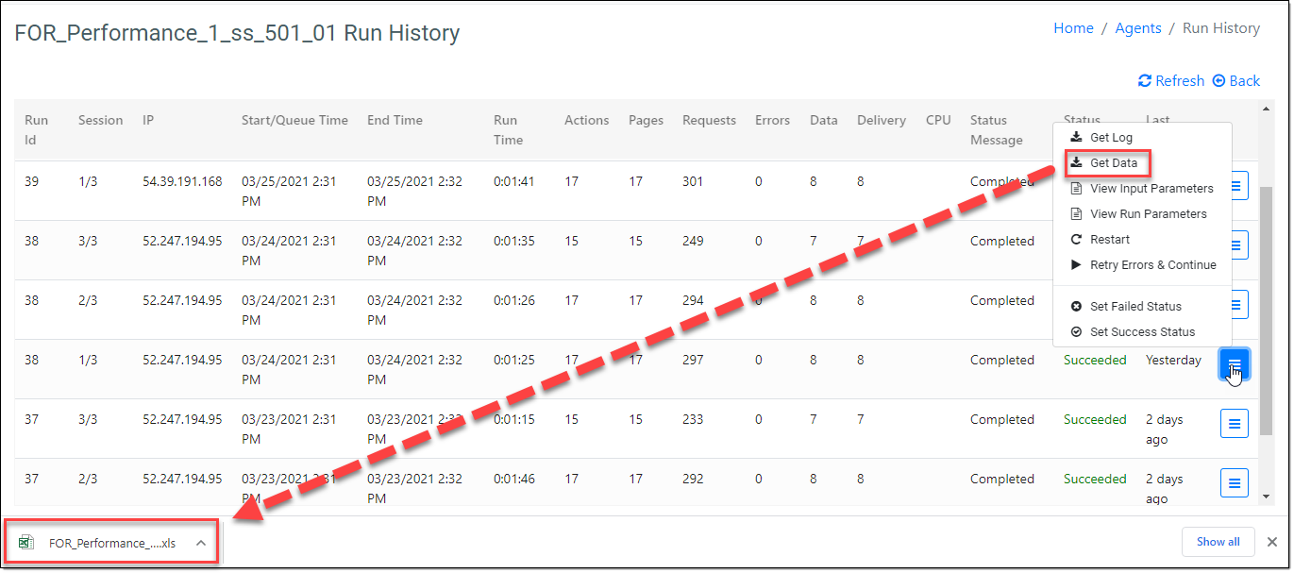Screen dimensions: 1294x573
Task: Click the table scrollbar down arrow
Action: (1267, 495)
